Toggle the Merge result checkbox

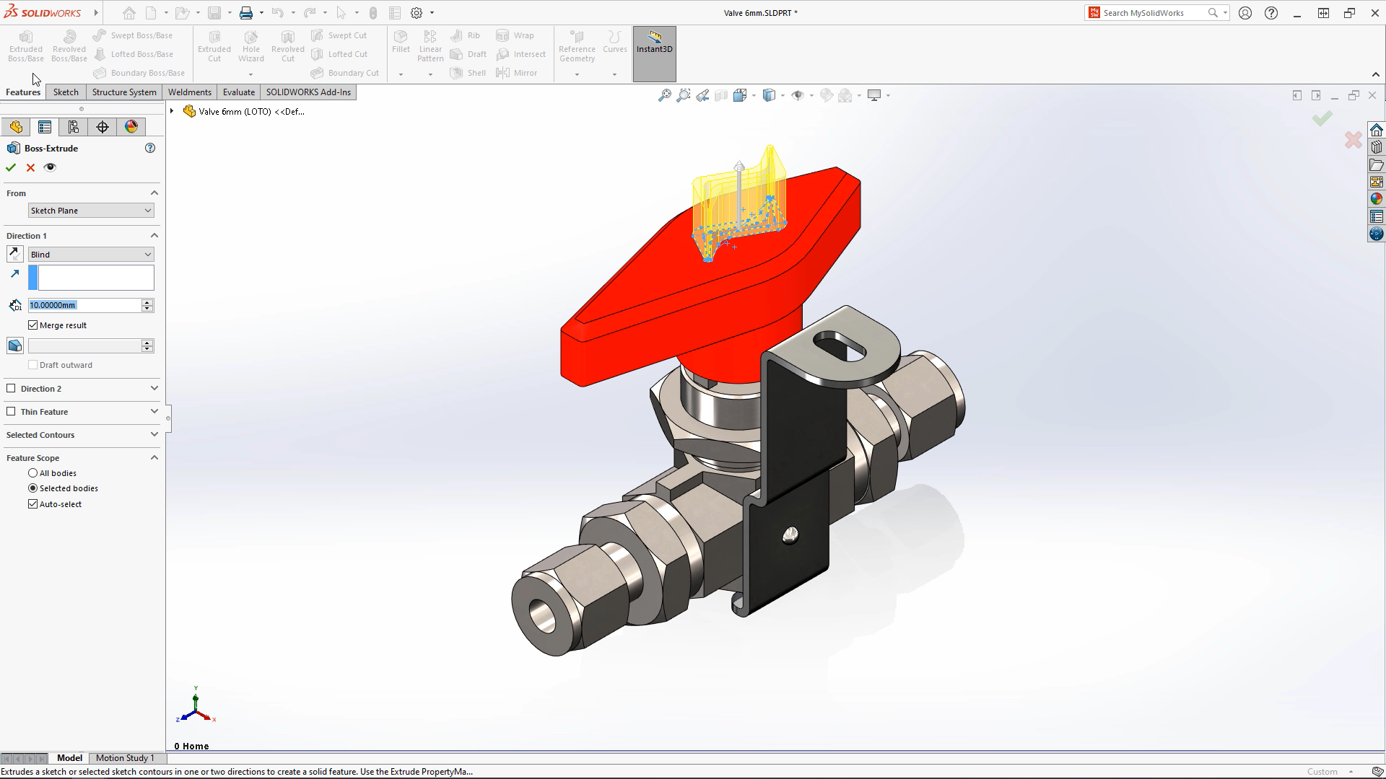pos(33,325)
